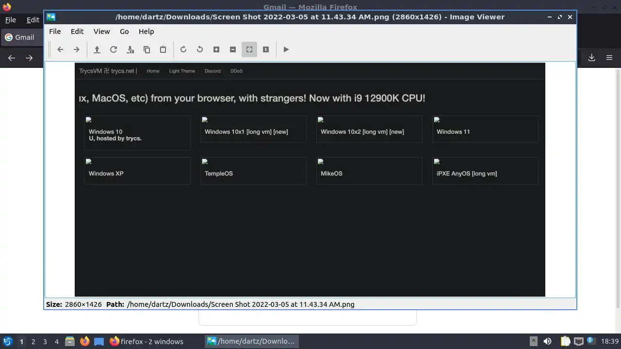The height and width of the screenshot is (349, 621).
Task: Click Home text in the image
Action: [x=153, y=71]
